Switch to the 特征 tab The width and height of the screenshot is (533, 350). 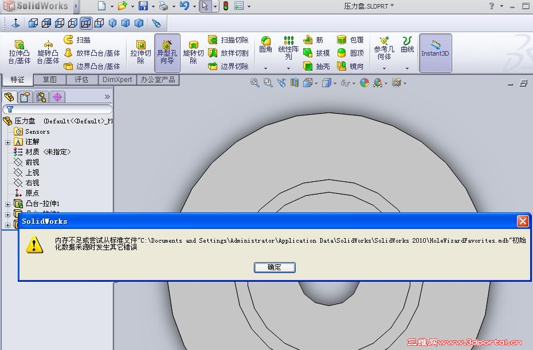tap(17, 80)
